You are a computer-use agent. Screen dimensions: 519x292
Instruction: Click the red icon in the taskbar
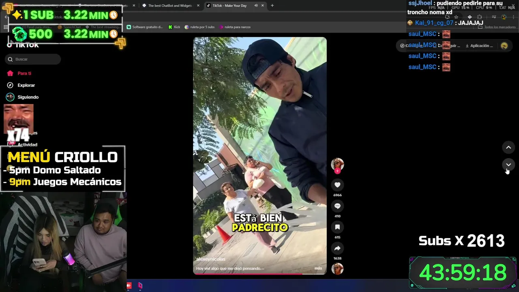pyautogui.click(x=129, y=286)
